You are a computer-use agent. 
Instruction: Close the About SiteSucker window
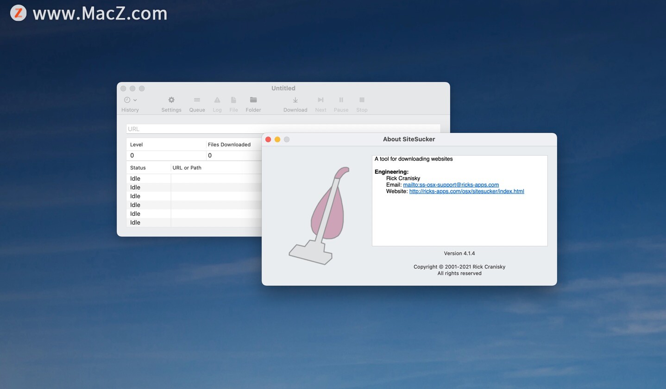268,139
